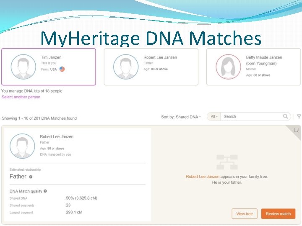This screenshot has width=302, height=226.
Task: Click the View tree button
Action: point(245,214)
